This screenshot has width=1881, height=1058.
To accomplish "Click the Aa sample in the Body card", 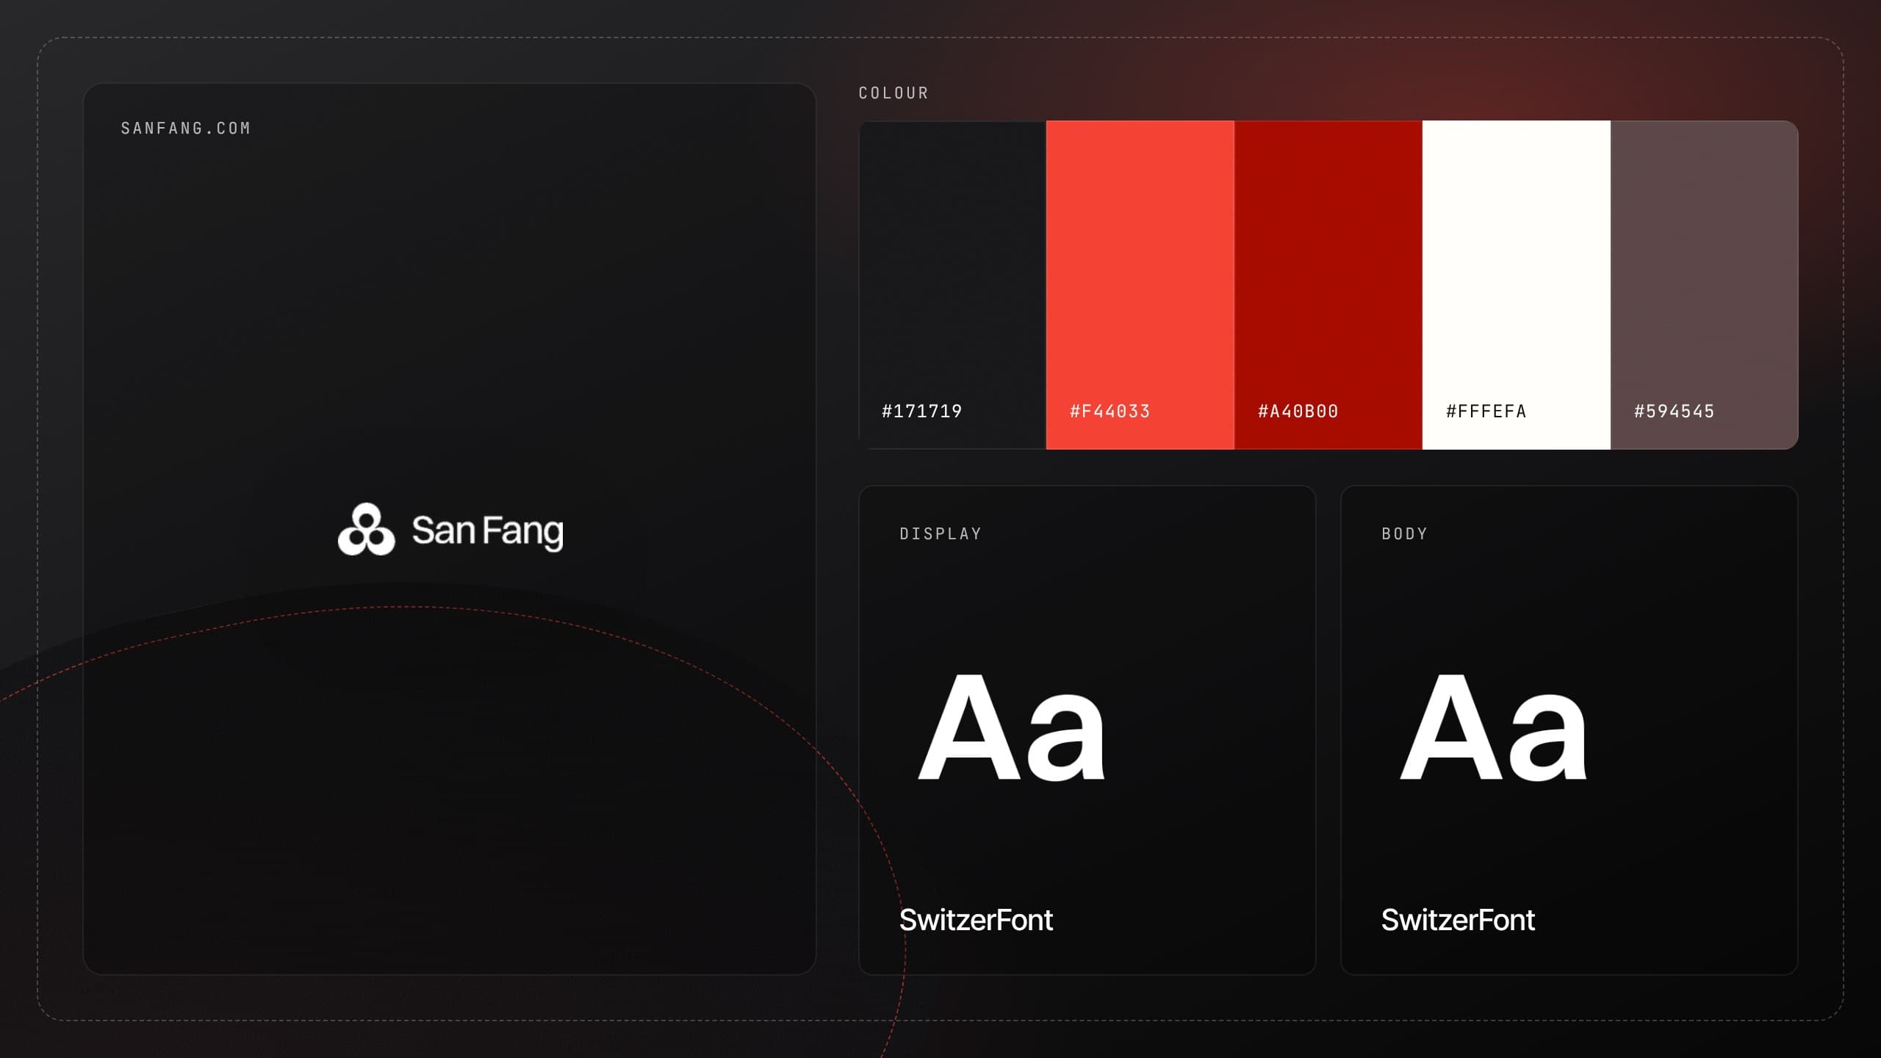I will click(1494, 727).
